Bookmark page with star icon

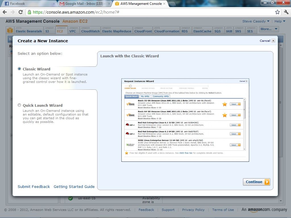click(x=277, y=12)
